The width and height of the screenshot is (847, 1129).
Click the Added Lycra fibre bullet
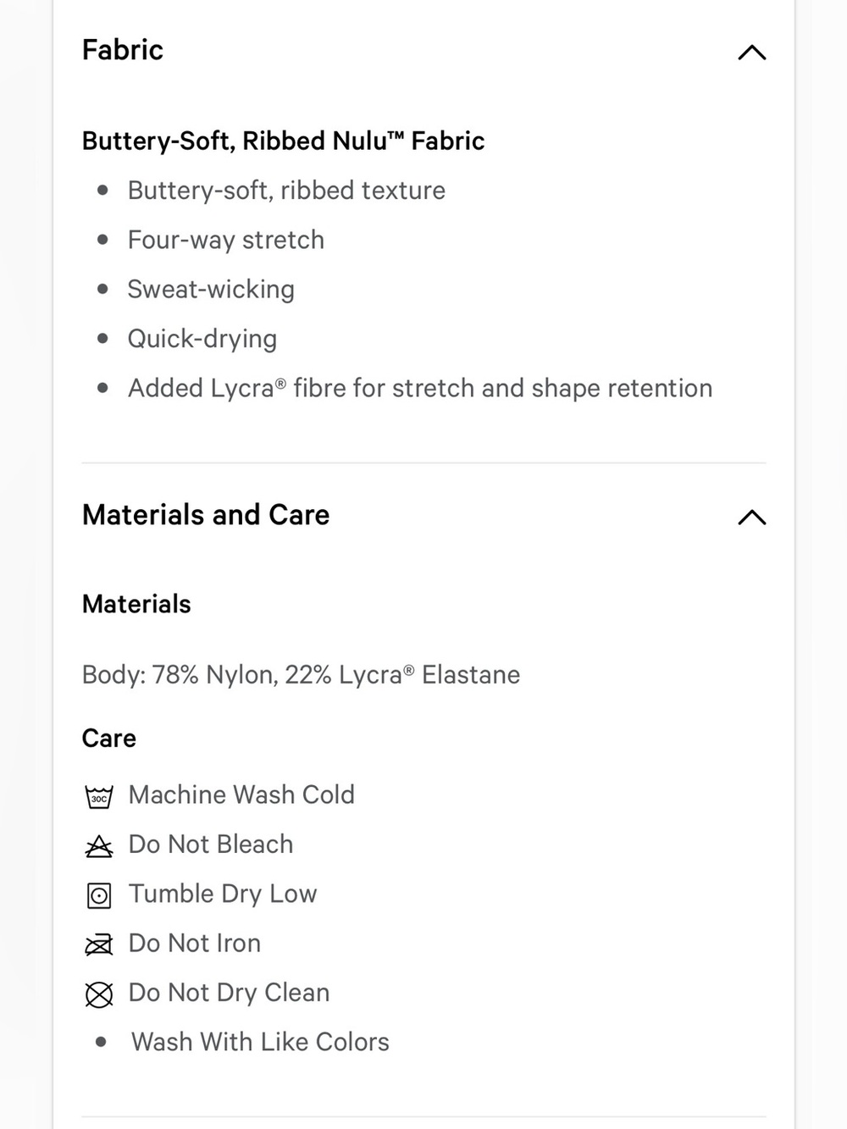click(x=420, y=388)
